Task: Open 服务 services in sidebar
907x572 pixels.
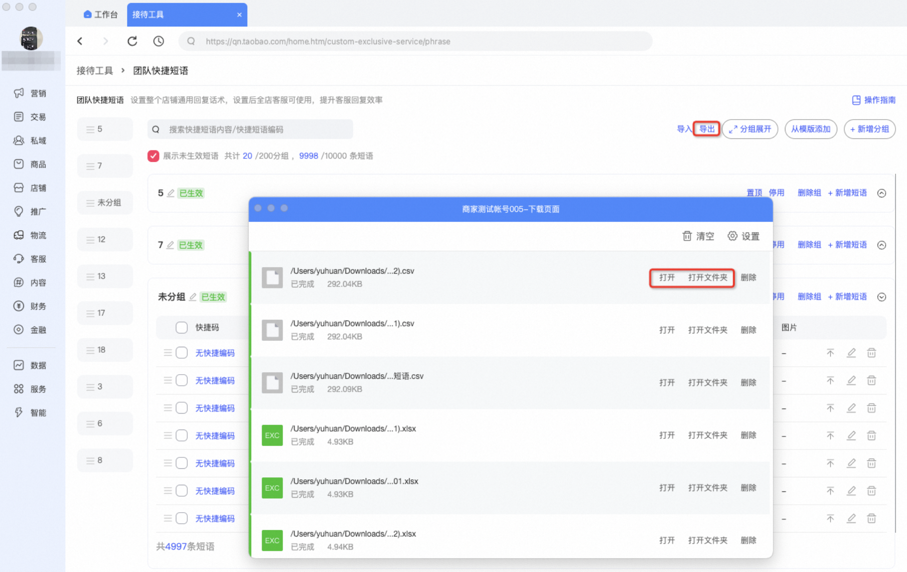Action: [x=30, y=389]
